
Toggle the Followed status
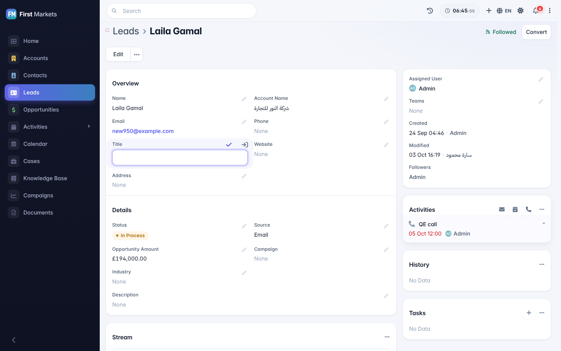(x=501, y=32)
